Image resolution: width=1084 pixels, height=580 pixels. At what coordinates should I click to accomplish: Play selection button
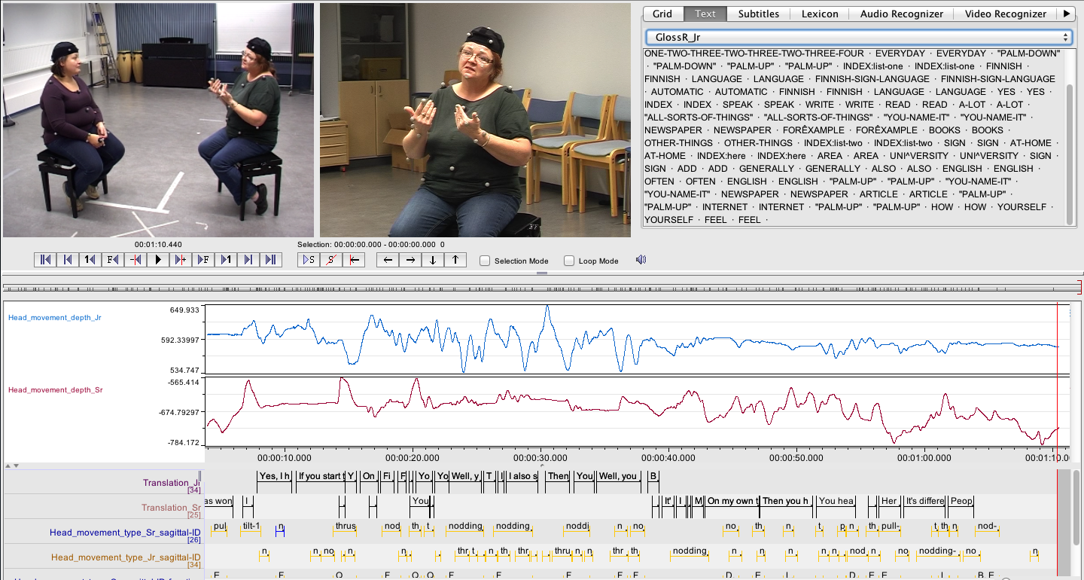point(309,260)
